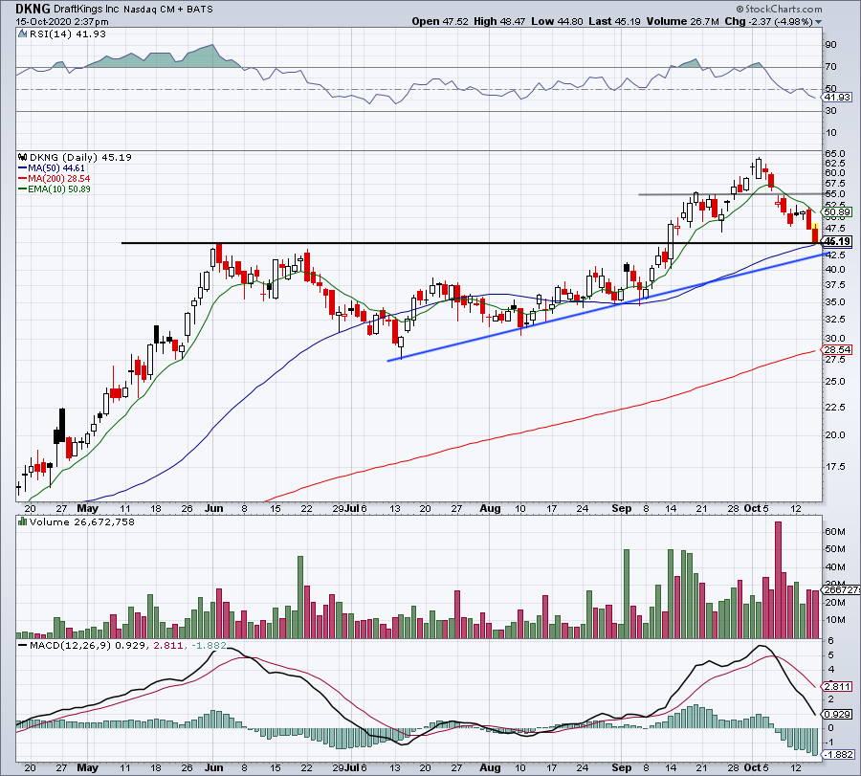
Task: Click the EMA(10) 50.89 legend label
Action: click(58, 189)
